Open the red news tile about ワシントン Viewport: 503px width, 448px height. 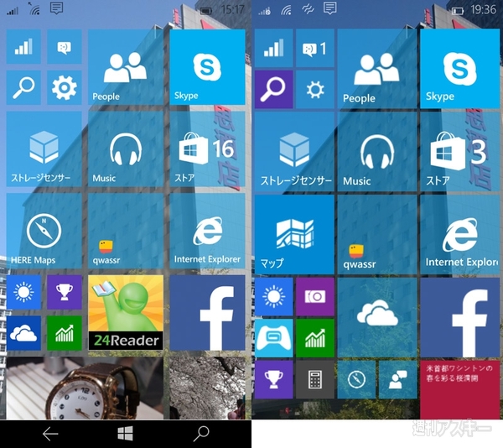460,389
